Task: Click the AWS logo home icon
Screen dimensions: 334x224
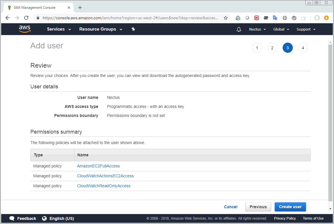Action: (25, 29)
